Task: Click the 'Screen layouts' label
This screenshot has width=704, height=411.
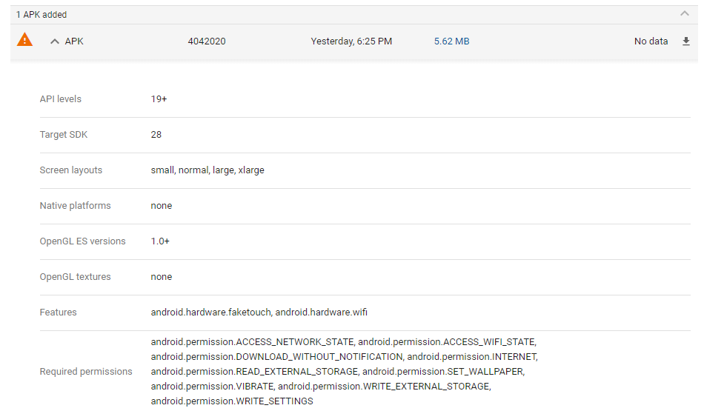Action: [x=71, y=170]
